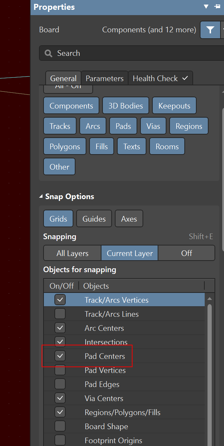
Task: Click the selection filter funnel icon
Action: (210, 30)
